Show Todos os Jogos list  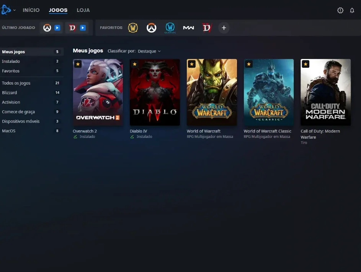[x=31, y=83]
